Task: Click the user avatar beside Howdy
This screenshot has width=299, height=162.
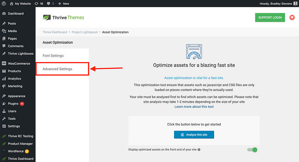Action: (x=295, y=3)
